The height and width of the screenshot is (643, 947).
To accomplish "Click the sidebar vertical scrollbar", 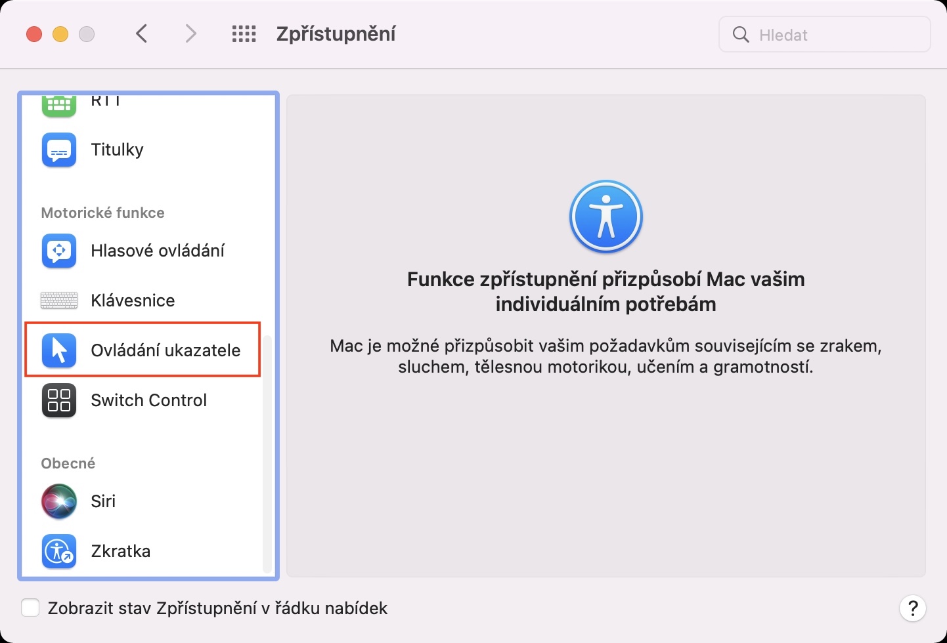I will tap(267, 453).
